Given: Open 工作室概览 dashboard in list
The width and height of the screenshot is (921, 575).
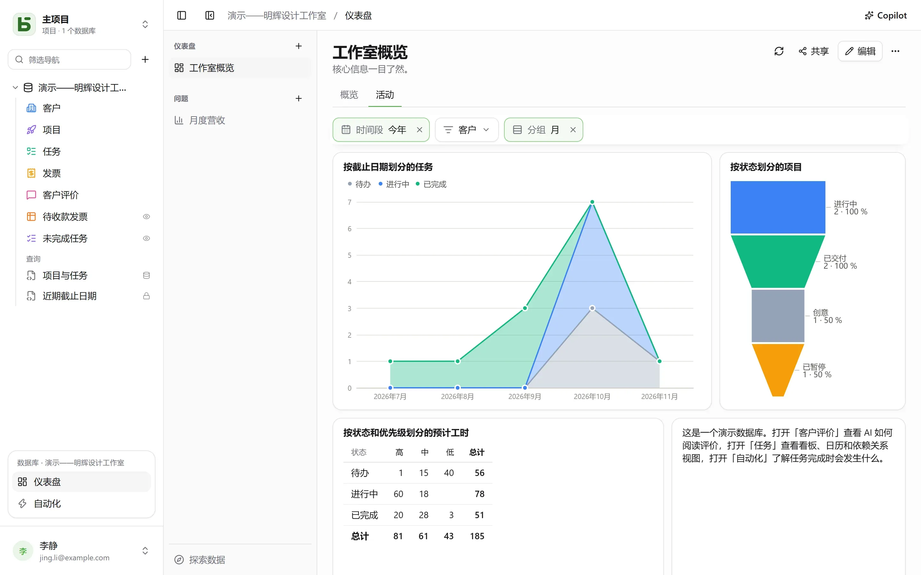Looking at the screenshot, I should click(x=240, y=68).
